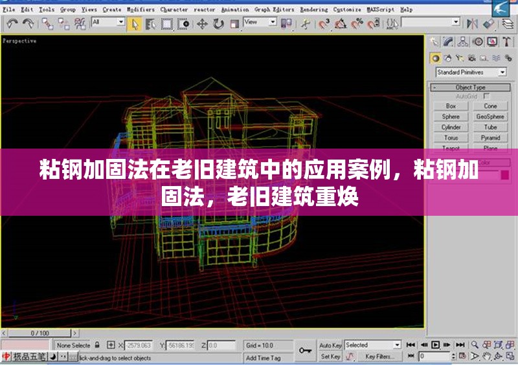Click the Cylinder primitive button
The height and width of the screenshot is (365, 518).
(x=451, y=127)
